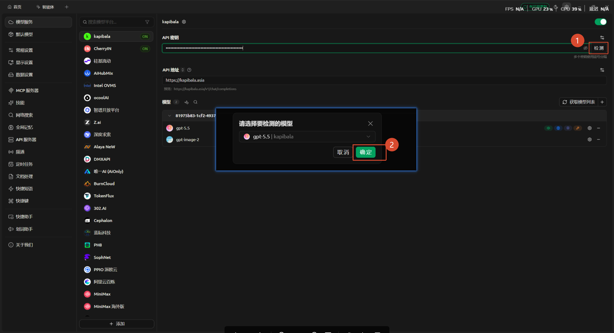Open kapibala provider settings gear icon
The height and width of the screenshot is (333, 614).
[184, 22]
